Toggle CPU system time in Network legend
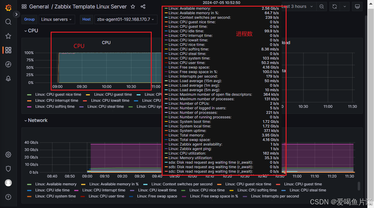The height and width of the screenshot is (208, 374). click(55, 196)
